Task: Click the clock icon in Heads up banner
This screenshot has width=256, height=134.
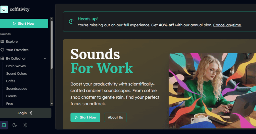Action: click(x=71, y=22)
